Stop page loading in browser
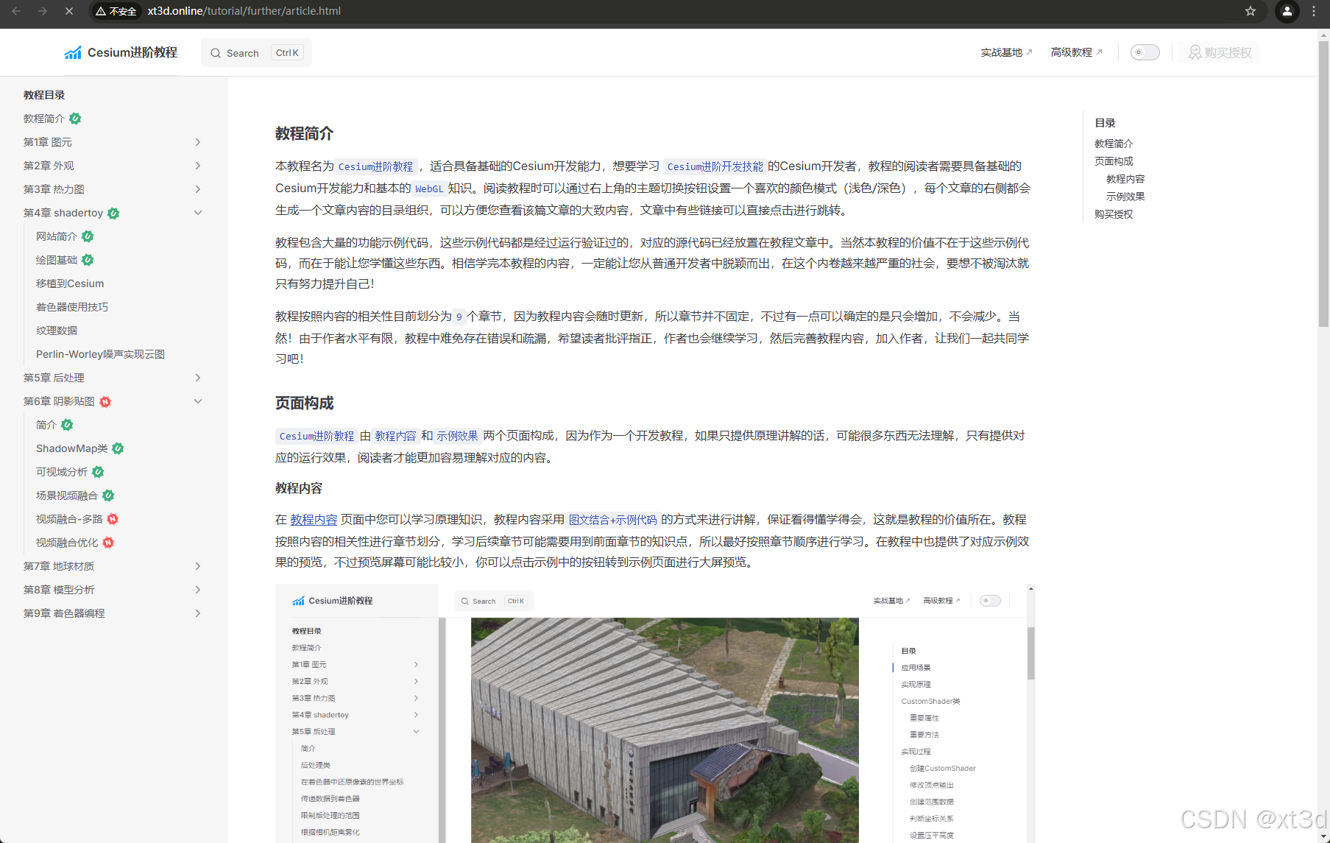The image size is (1330, 843). pos(68,11)
